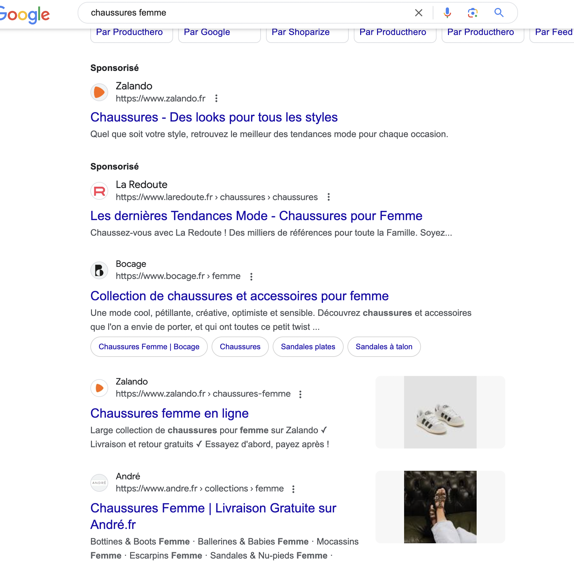Image resolution: width=574 pixels, height=563 pixels.
Task: Click the sneakers thumbnail for Zalando result
Action: pyautogui.click(x=440, y=412)
